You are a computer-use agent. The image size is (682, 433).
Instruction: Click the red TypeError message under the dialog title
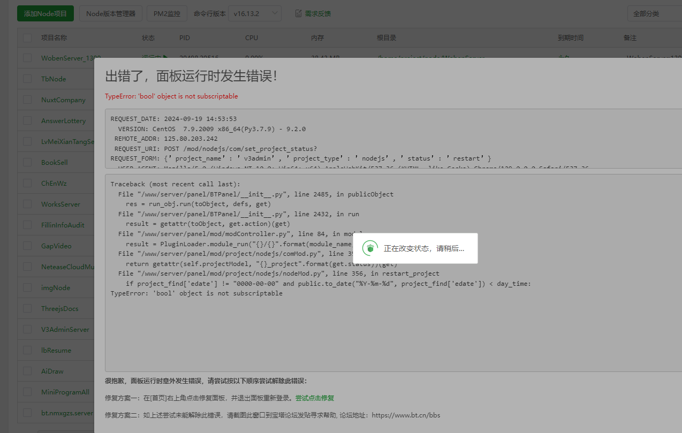pyautogui.click(x=171, y=96)
